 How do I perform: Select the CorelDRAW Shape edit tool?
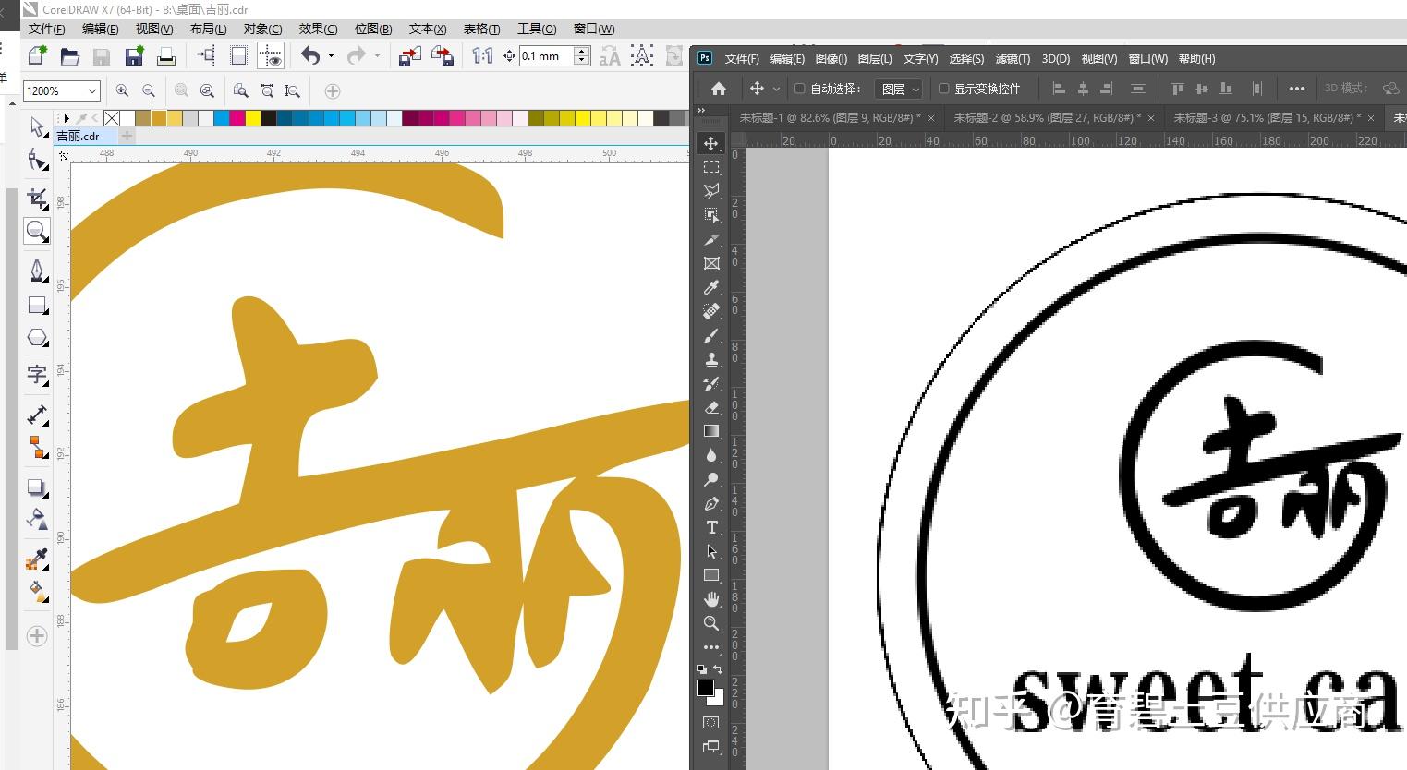click(37, 161)
